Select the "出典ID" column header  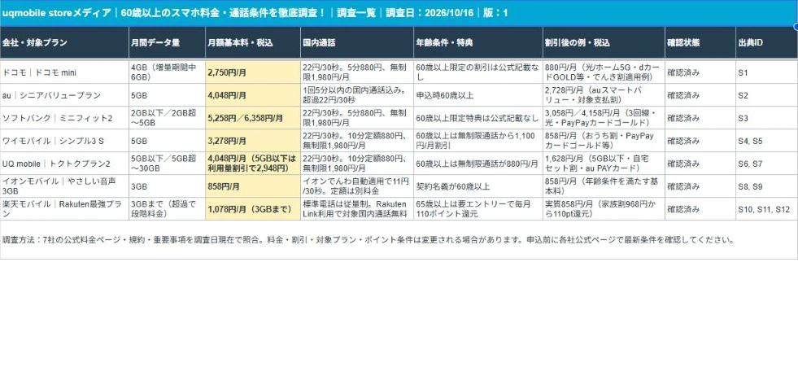pyautogui.click(x=766, y=43)
